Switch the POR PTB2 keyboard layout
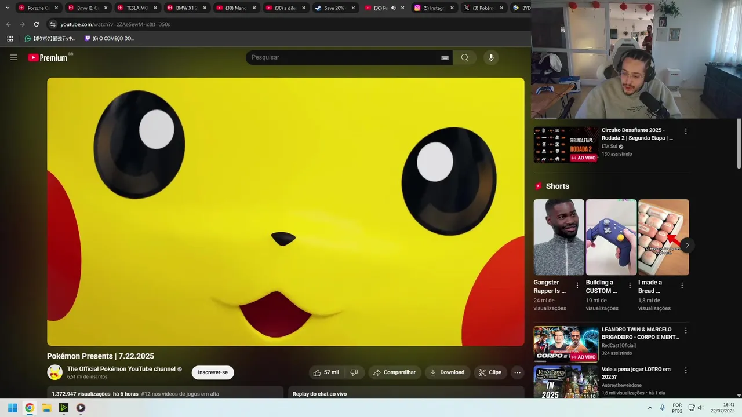This screenshot has height=417, width=742. point(677,408)
